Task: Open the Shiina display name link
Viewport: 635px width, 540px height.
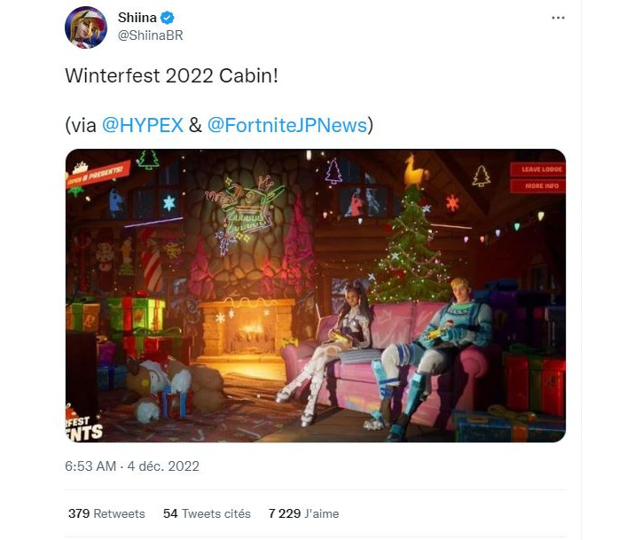Action: (x=138, y=18)
